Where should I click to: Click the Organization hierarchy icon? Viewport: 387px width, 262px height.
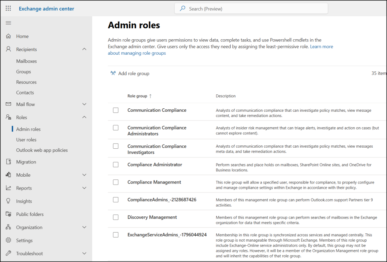point(8,227)
